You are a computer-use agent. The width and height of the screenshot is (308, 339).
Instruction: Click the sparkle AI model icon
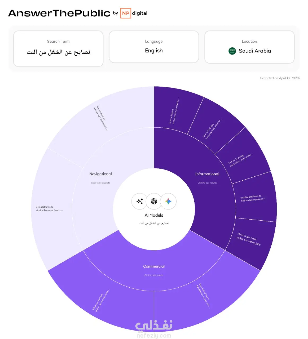click(139, 201)
